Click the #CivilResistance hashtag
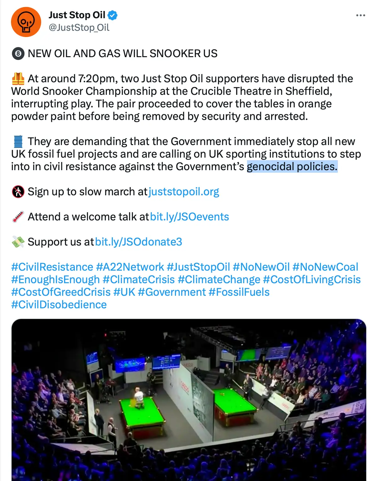The width and height of the screenshot is (374, 481). [52, 267]
